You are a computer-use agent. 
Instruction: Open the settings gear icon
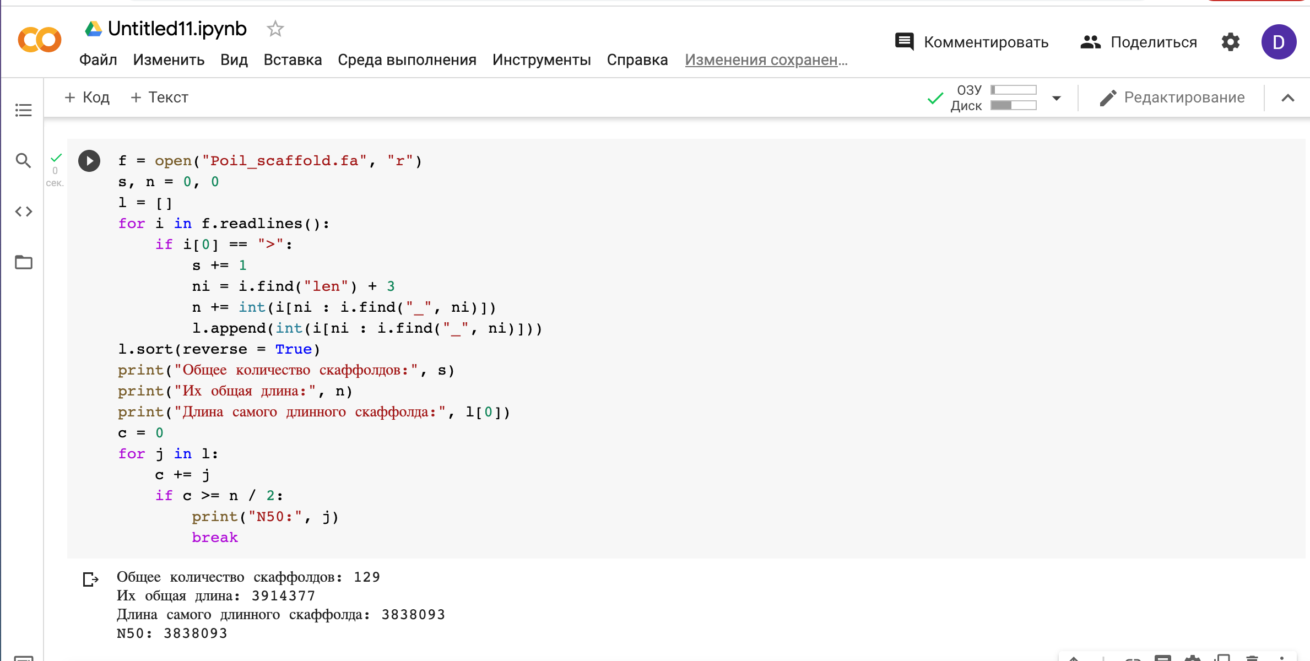[1230, 42]
